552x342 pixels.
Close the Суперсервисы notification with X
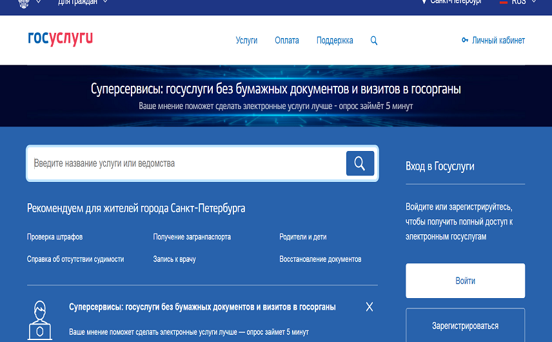tap(370, 307)
